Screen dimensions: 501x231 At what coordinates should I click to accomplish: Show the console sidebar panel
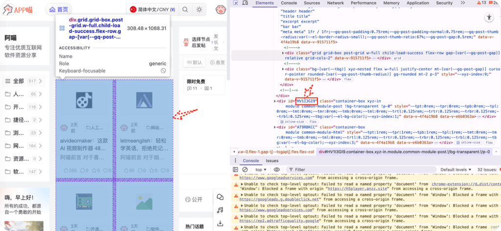(x=236, y=170)
